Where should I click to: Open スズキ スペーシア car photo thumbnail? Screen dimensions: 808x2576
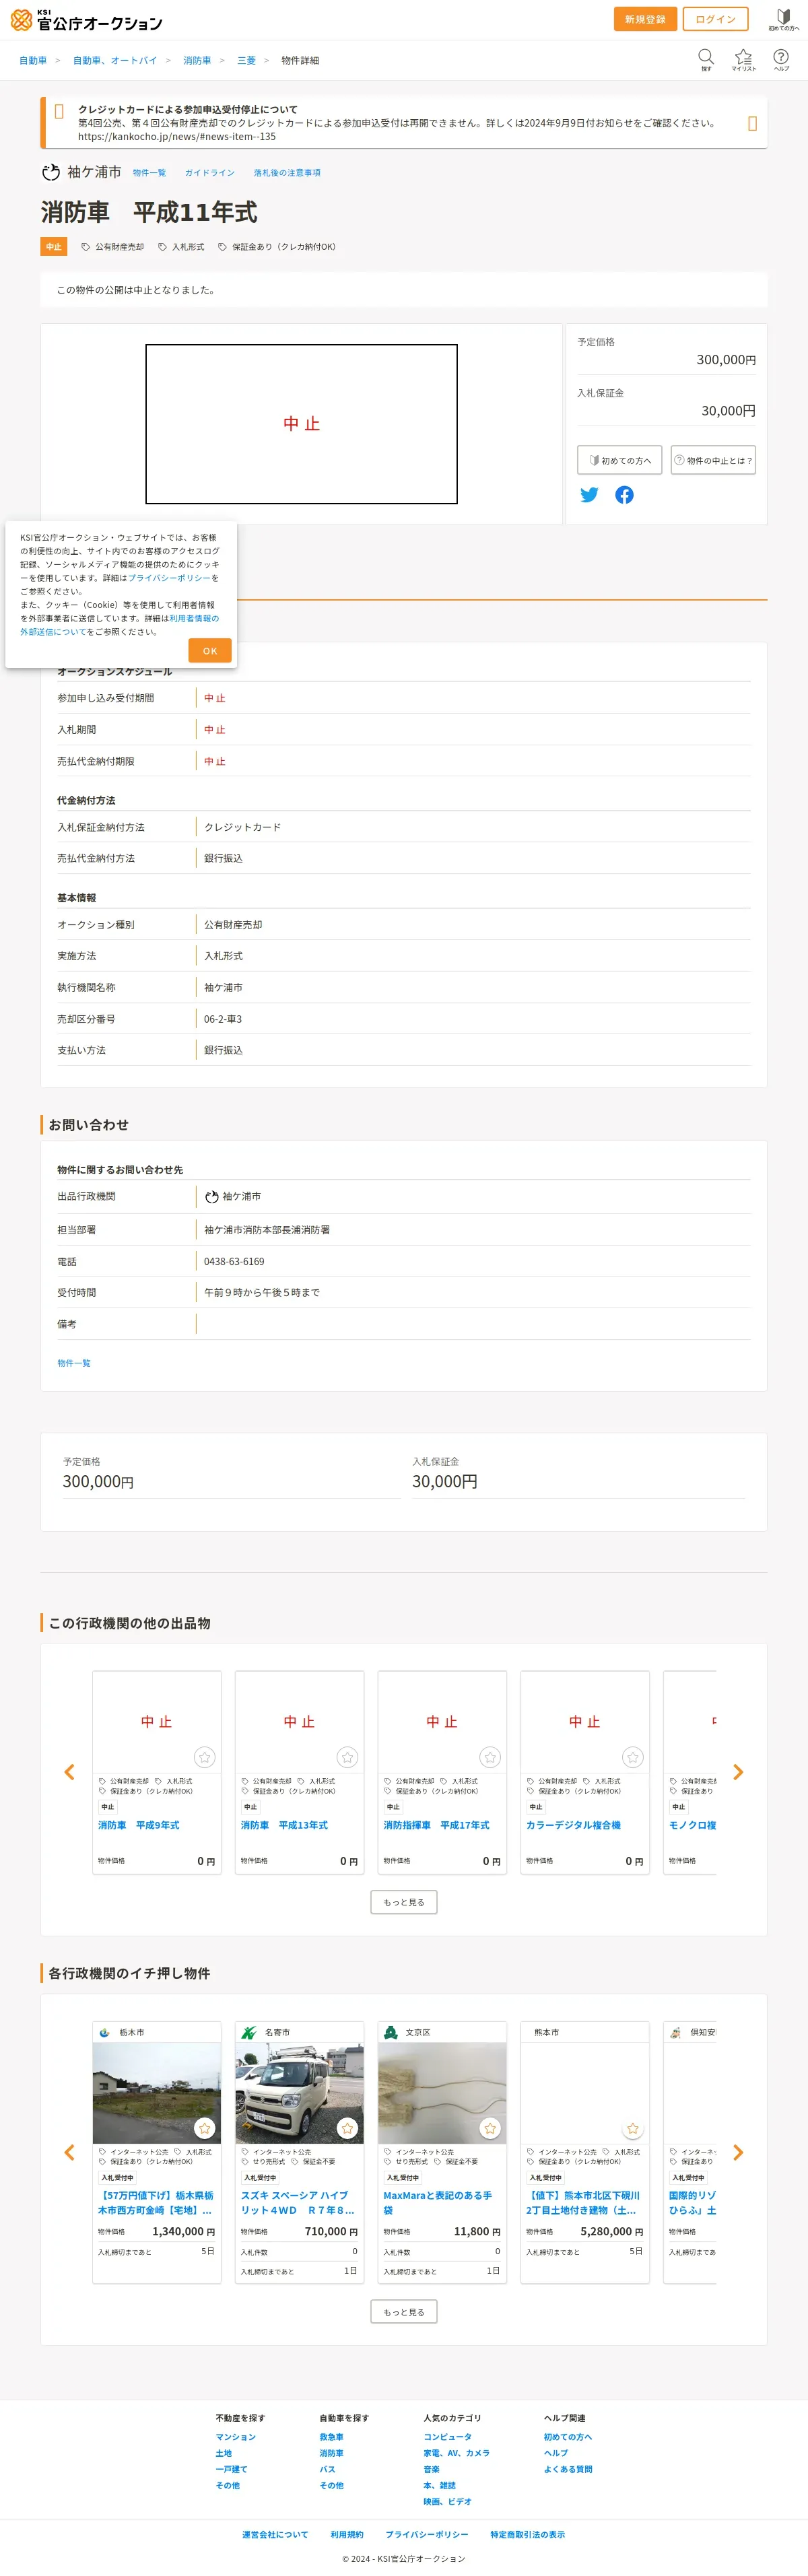(x=300, y=2092)
